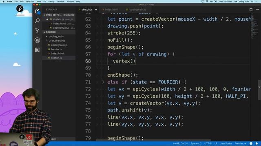Switch to the sketch.js tab
Viewport: 261px width, 146px height.
point(87,10)
